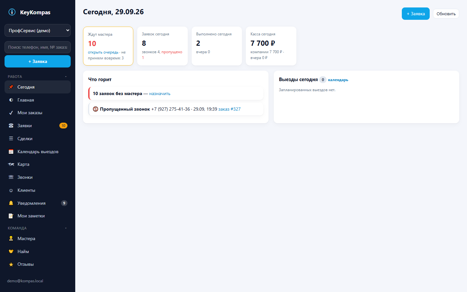Screen dimensions: 467x292
Task: Click the telephone icon beside Заявки
Action: (11, 126)
